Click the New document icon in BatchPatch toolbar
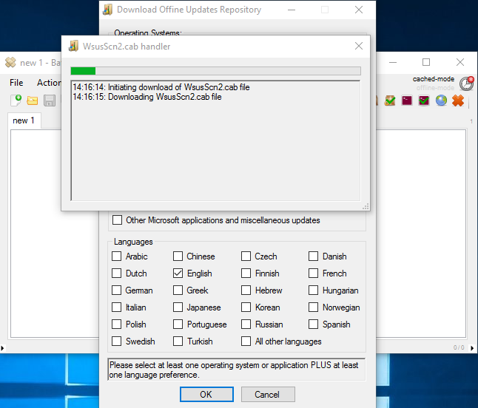The width and height of the screenshot is (478, 408). click(16, 101)
